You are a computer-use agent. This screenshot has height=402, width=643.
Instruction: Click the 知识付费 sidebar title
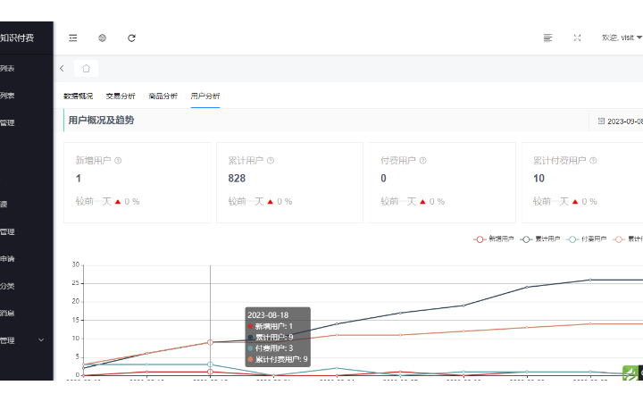[x=17, y=38]
